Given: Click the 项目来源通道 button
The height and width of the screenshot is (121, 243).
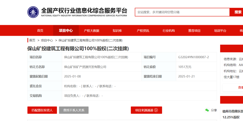Looking at the screenshot, I should 147,110.
